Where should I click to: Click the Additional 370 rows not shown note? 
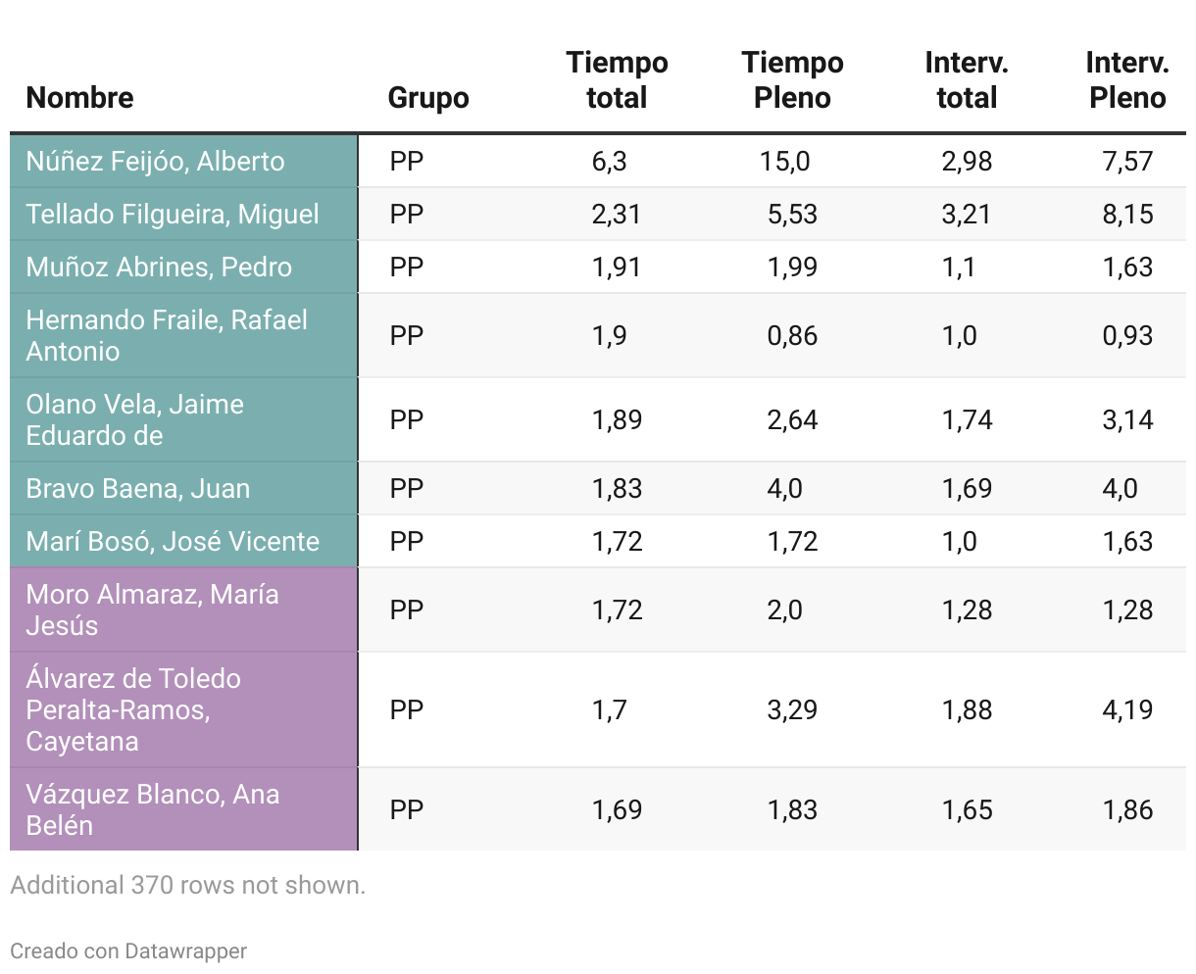point(188,885)
